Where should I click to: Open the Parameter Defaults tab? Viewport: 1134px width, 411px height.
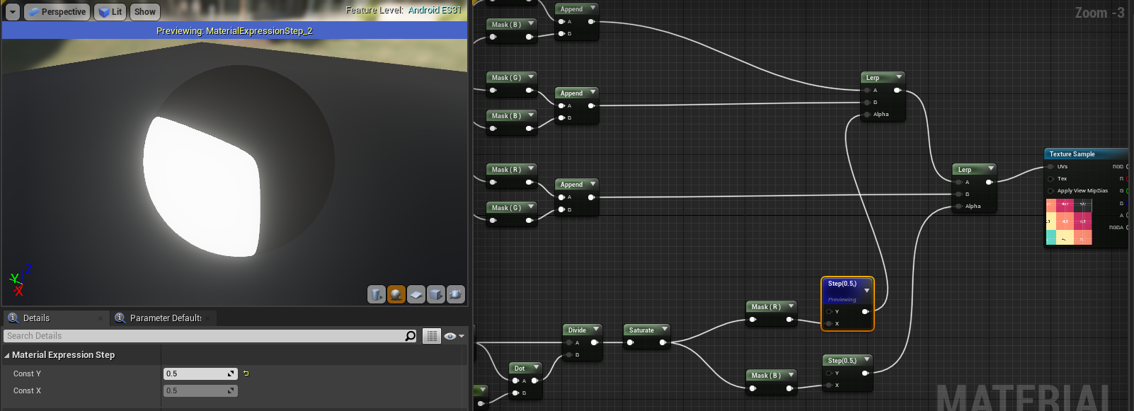(165, 318)
